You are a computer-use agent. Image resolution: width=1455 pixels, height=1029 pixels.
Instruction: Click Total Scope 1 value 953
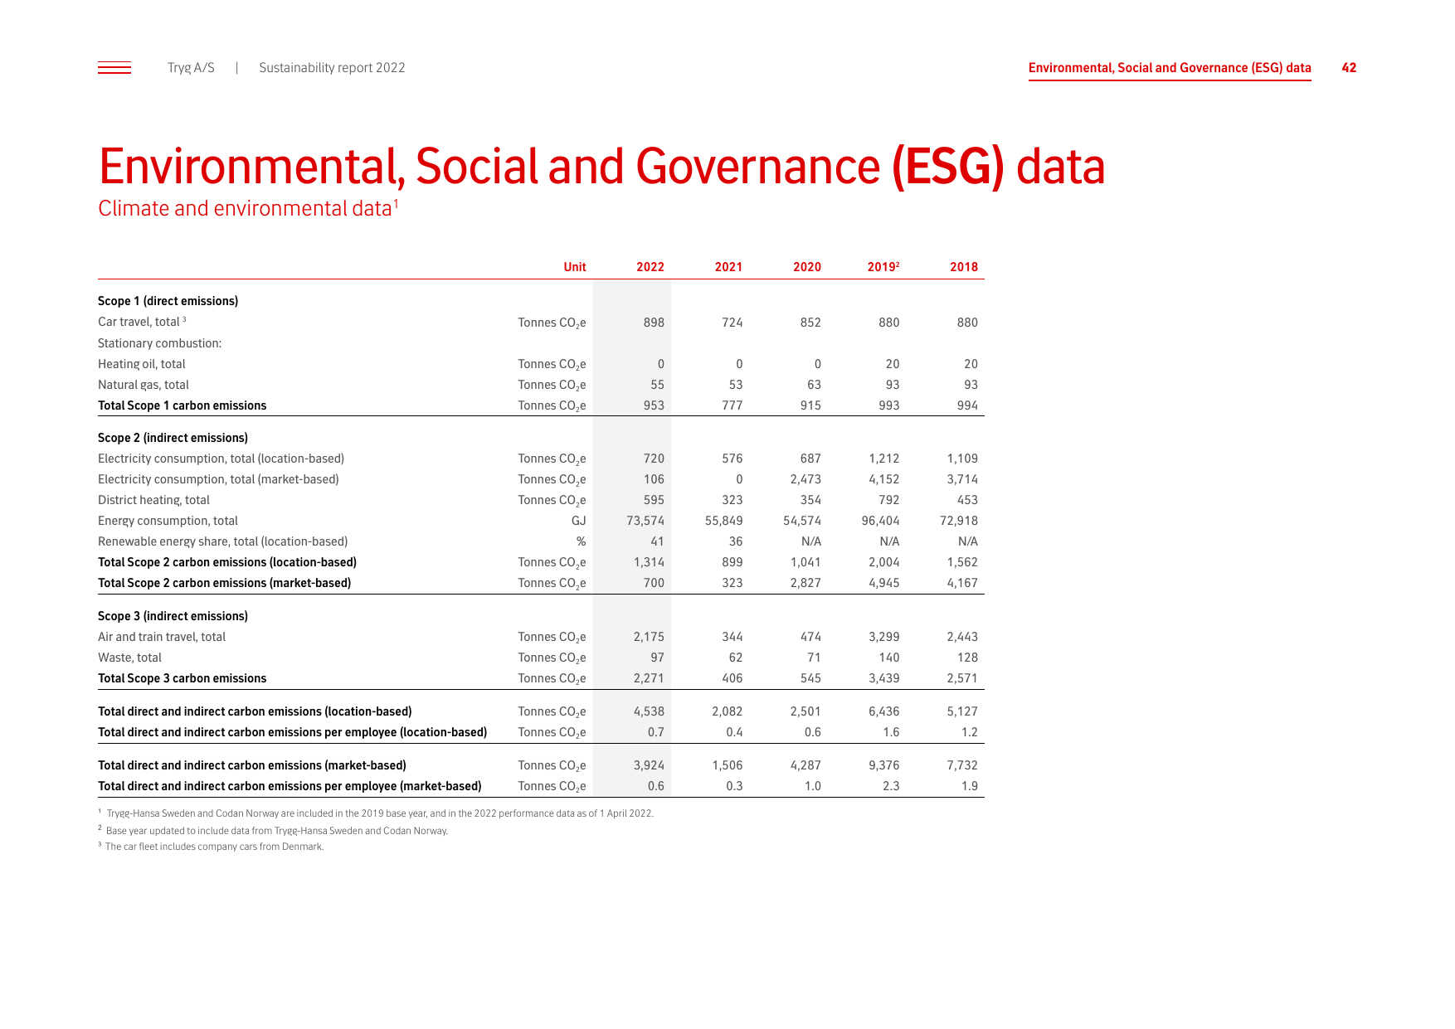pos(654,405)
